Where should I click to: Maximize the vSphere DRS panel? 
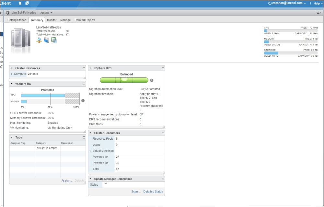(x=163, y=68)
